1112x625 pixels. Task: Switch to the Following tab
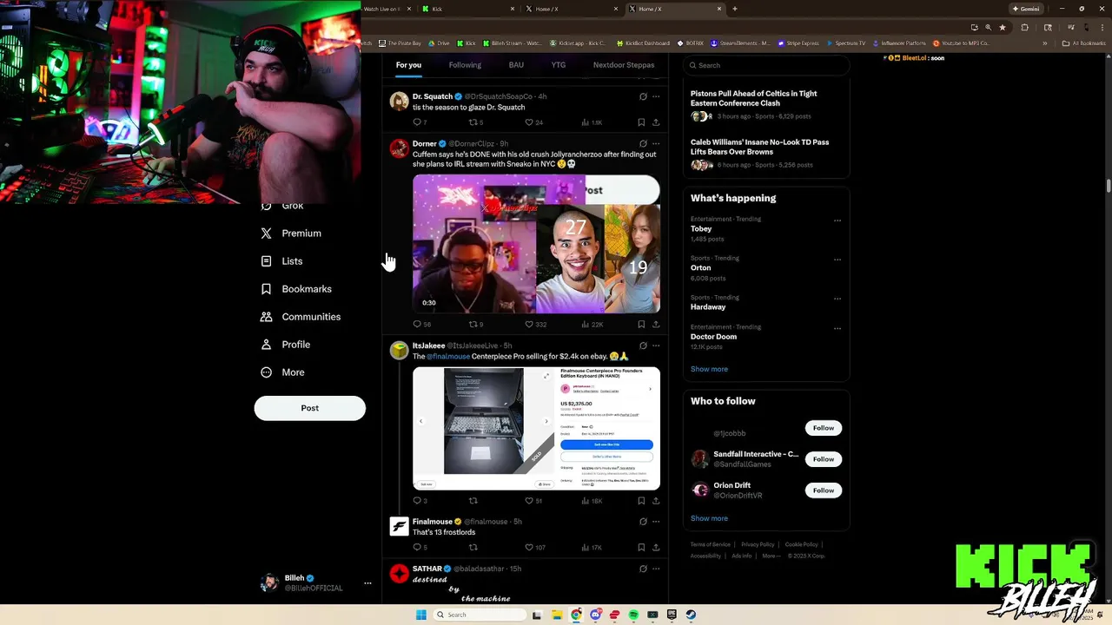[465, 65]
